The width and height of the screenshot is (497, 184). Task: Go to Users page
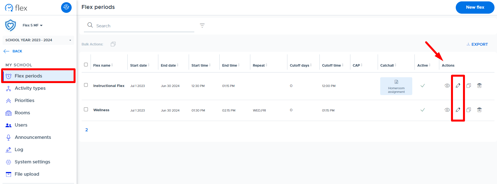click(21, 125)
